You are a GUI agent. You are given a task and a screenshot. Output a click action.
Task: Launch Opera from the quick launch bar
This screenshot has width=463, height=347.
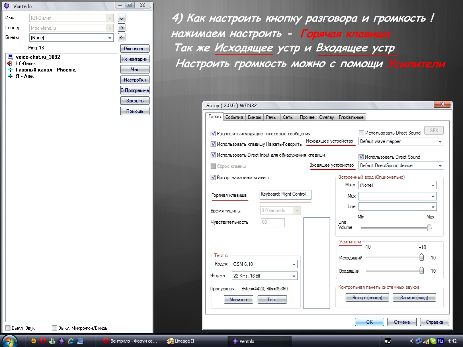43,341
